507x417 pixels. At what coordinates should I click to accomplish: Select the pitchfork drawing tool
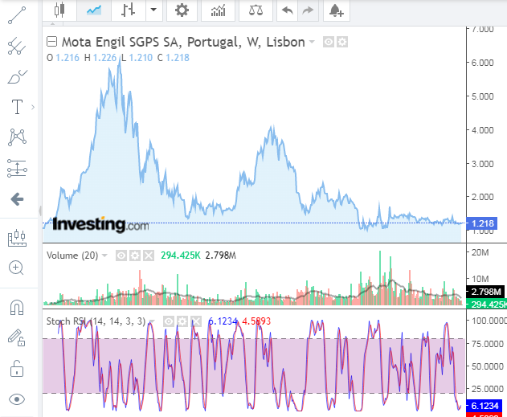point(17,46)
